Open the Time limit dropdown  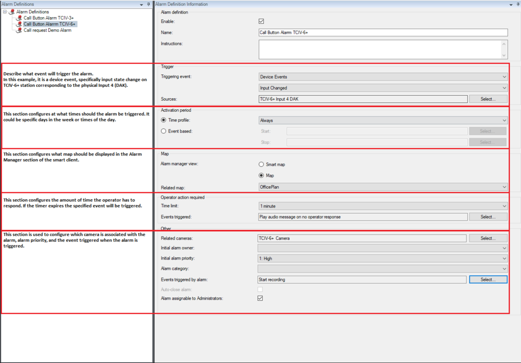pos(504,206)
